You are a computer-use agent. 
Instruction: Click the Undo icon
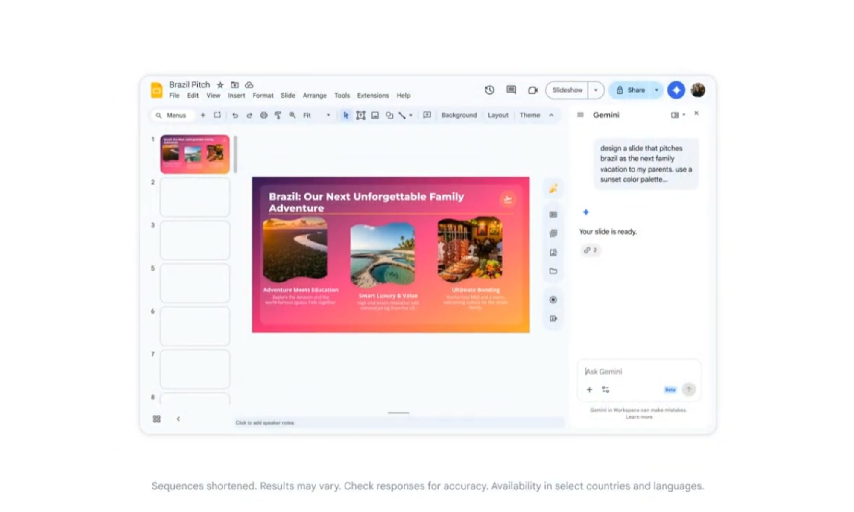[x=235, y=115]
